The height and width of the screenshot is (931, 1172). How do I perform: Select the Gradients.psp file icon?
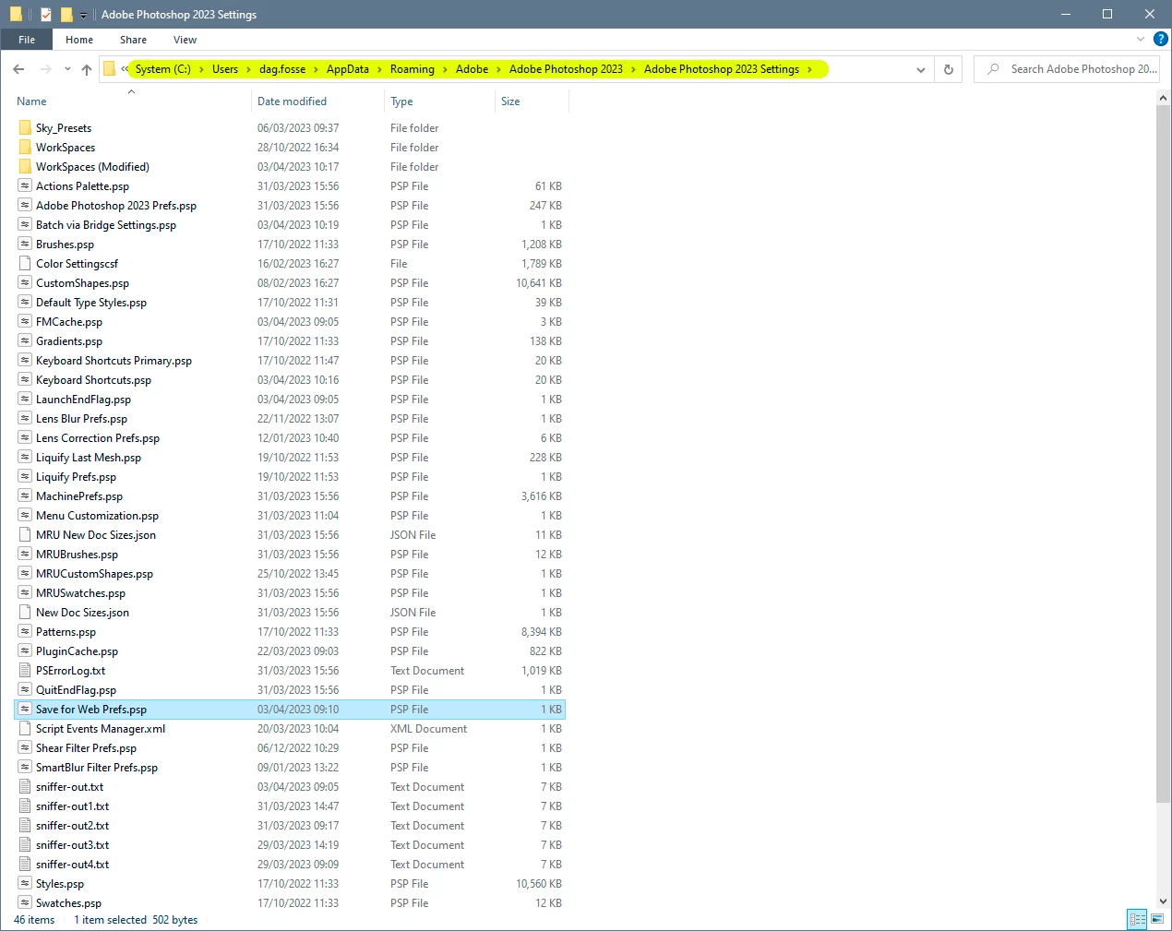[x=25, y=340]
